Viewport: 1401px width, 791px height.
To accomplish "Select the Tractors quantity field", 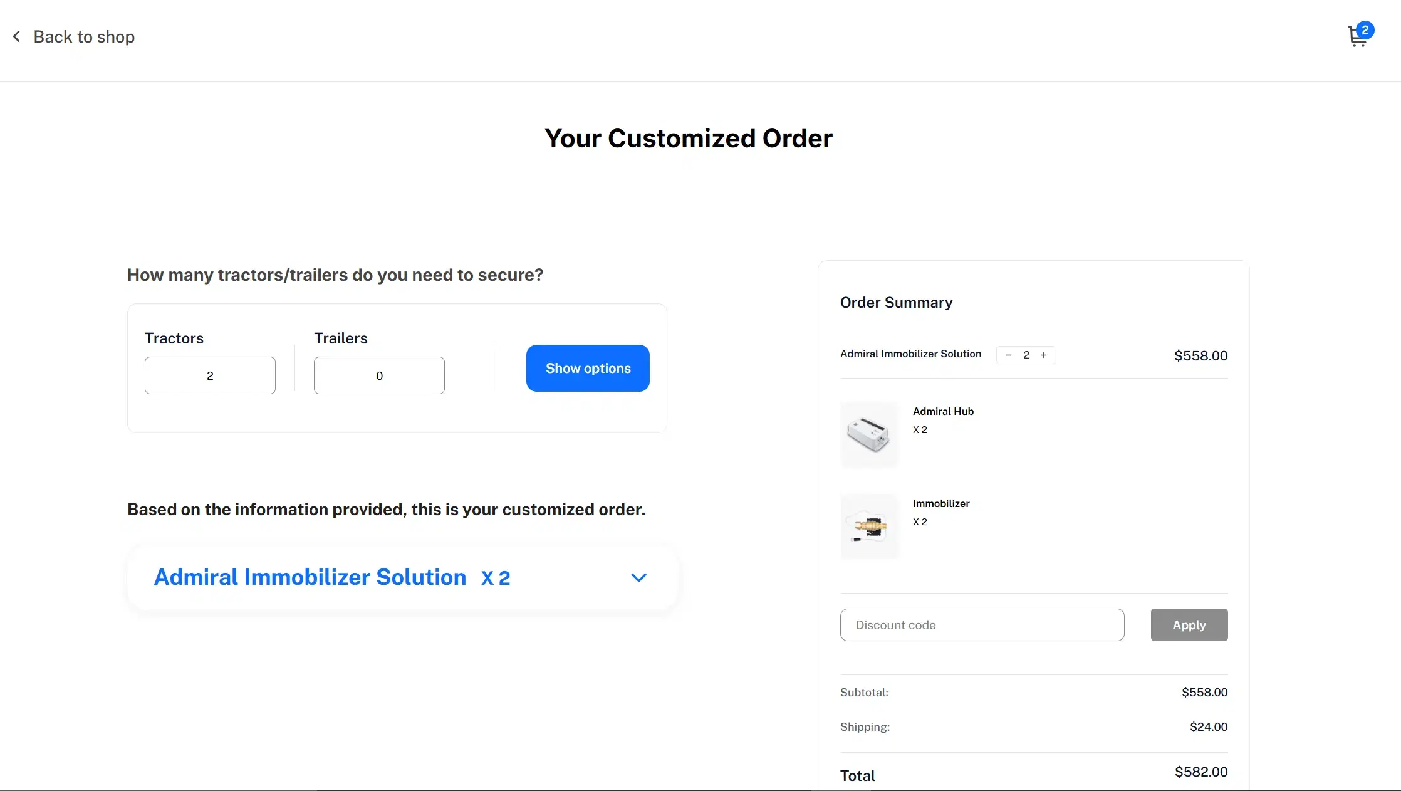I will tap(210, 375).
